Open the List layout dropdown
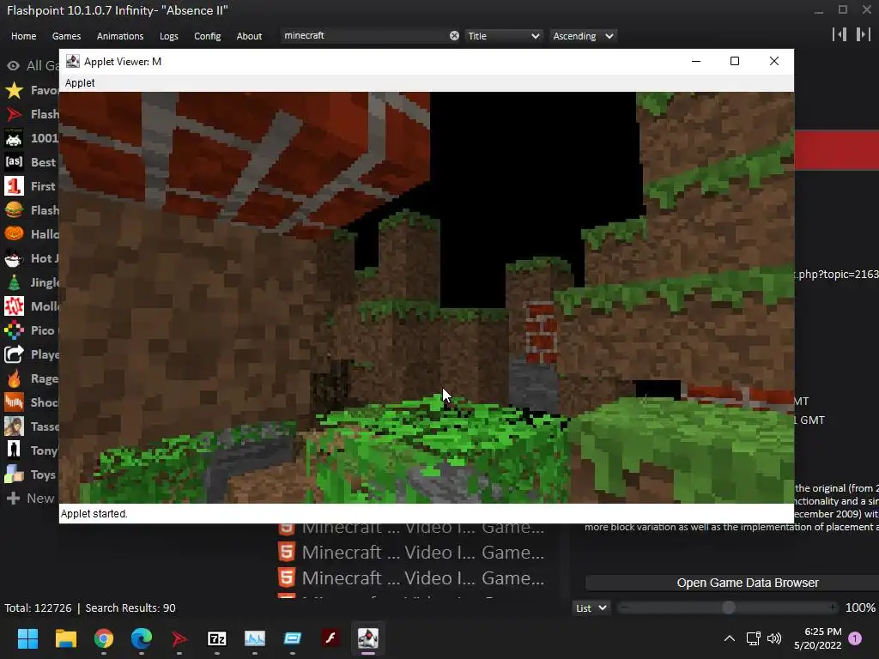The width and height of the screenshot is (879, 659). [x=591, y=608]
